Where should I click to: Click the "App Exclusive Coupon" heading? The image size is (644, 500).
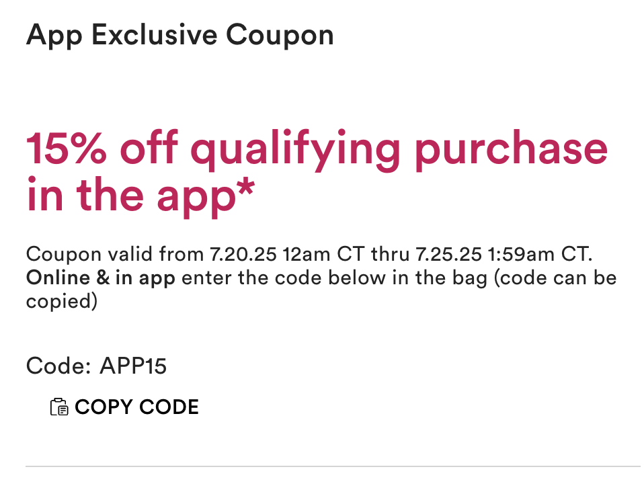click(x=179, y=35)
